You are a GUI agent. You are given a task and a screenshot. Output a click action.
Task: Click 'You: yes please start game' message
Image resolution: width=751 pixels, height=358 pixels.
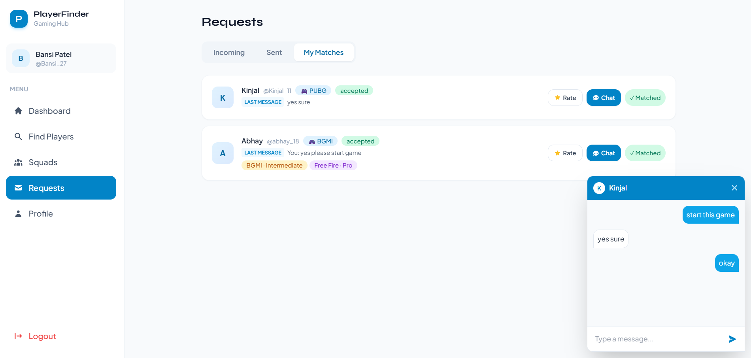[x=324, y=153]
